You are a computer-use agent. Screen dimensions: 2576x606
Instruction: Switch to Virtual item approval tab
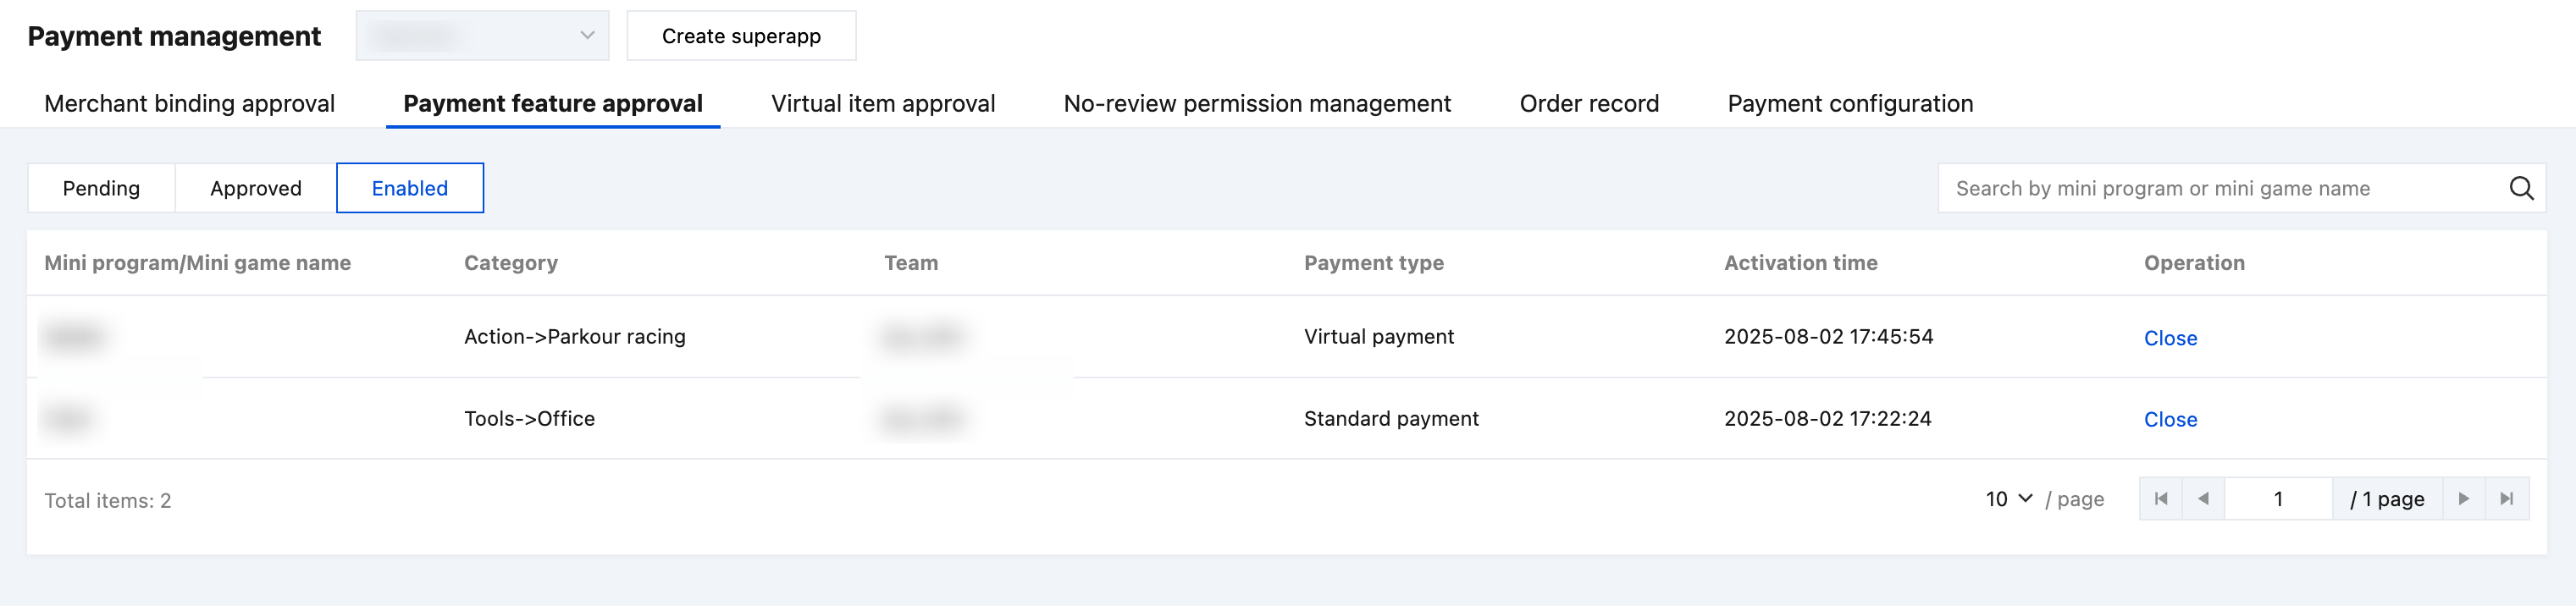882,104
